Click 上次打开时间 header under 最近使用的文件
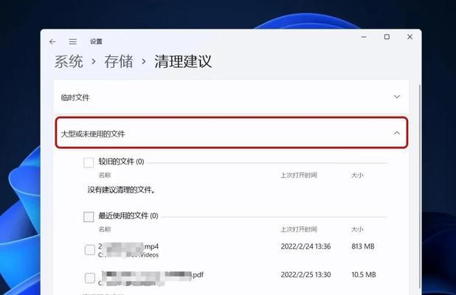The width and height of the screenshot is (456, 295). coord(299,229)
